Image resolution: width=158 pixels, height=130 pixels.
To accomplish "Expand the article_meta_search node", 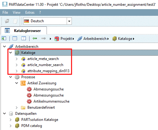I will 17,59.
